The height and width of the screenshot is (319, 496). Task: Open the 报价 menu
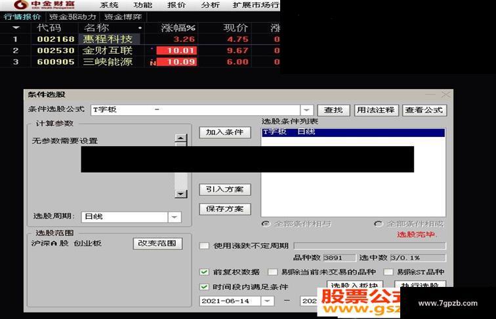tap(176, 5)
